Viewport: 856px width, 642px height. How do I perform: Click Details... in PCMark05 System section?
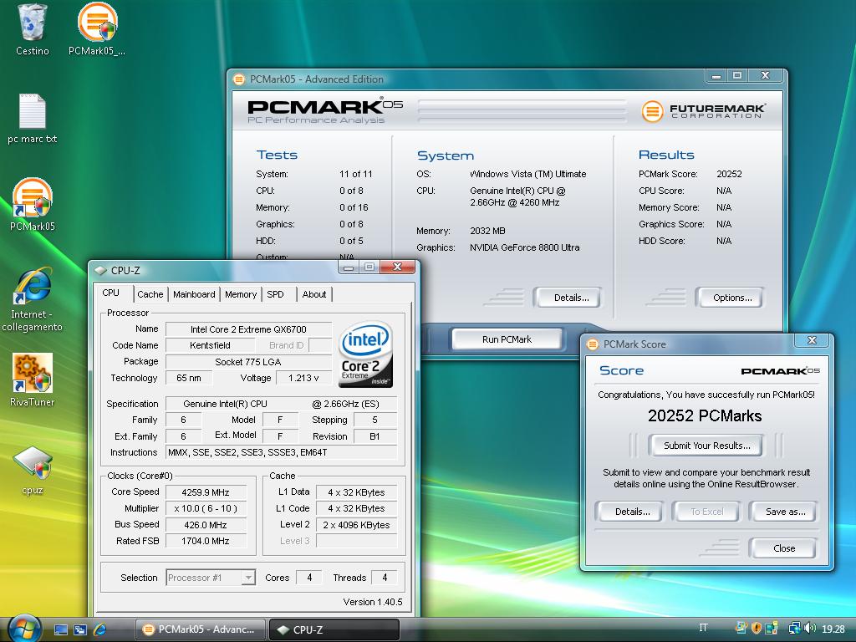568,298
